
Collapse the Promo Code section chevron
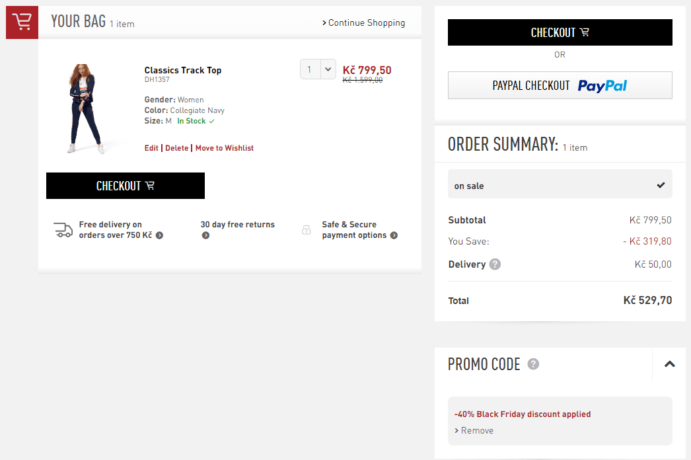(670, 364)
